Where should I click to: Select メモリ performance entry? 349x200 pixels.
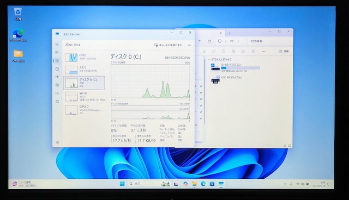click(84, 70)
